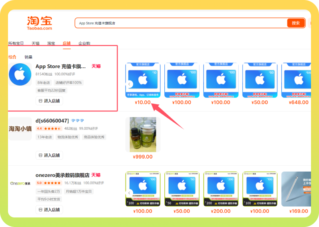Open the ¥169.00 stylus pen product thumbnail
Viewport: 319px width, 227px height.
pyautogui.click(x=296, y=189)
